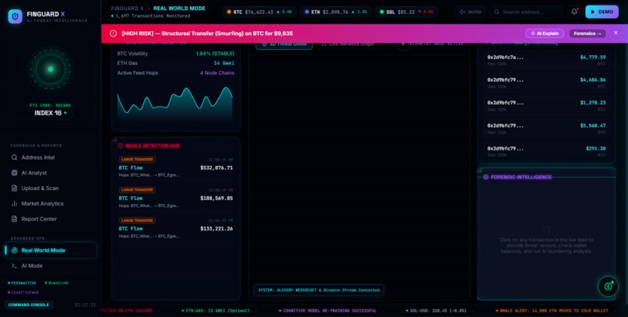The height and width of the screenshot is (317, 628).
Task: Click the 14 Gwei ETH Gas value
Action: [x=224, y=63]
